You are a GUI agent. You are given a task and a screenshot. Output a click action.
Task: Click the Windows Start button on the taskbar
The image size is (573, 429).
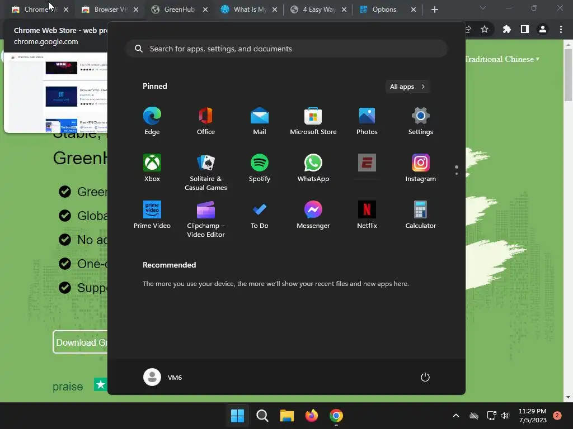237,416
